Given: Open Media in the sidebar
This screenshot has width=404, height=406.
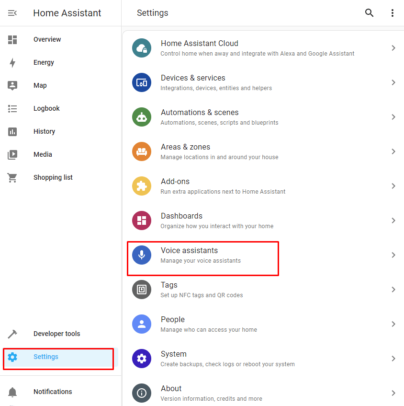Looking at the screenshot, I should click(43, 154).
